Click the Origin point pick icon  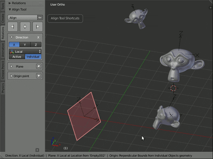point(39,76)
